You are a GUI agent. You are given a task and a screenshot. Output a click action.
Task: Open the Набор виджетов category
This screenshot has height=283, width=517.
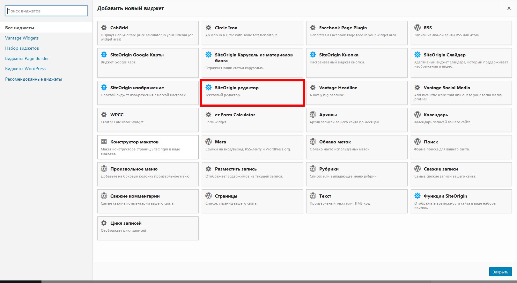pos(22,48)
